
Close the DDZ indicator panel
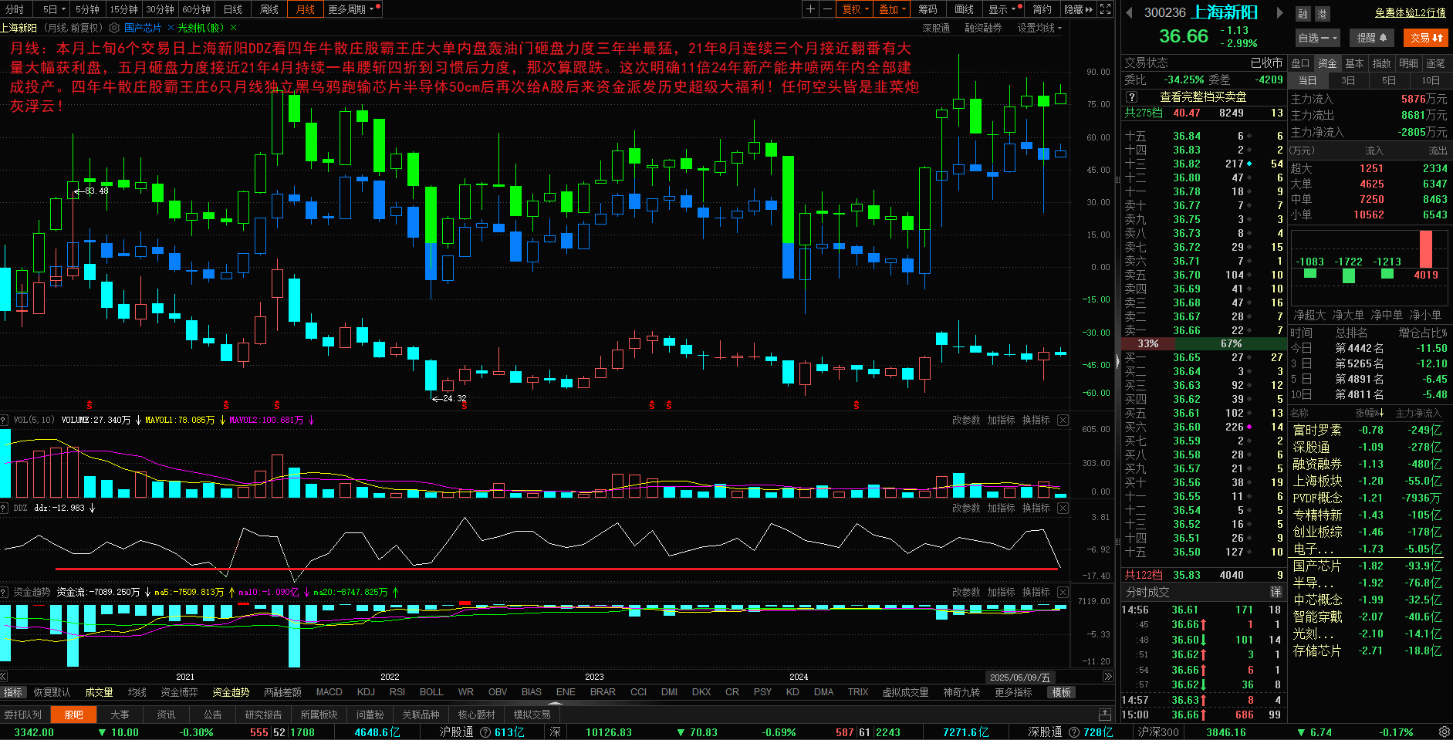tap(1063, 508)
